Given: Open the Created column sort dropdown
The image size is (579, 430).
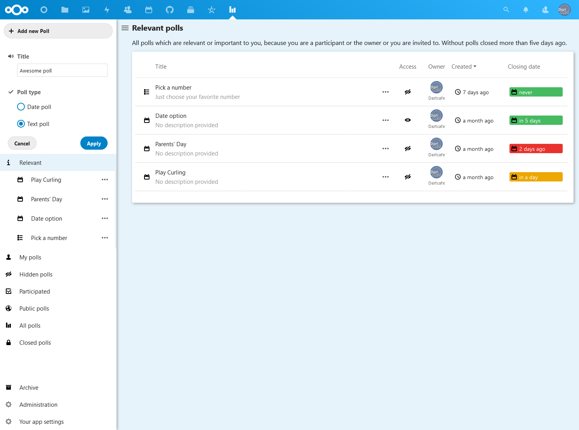Looking at the screenshot, I should [x=464, y=67].
